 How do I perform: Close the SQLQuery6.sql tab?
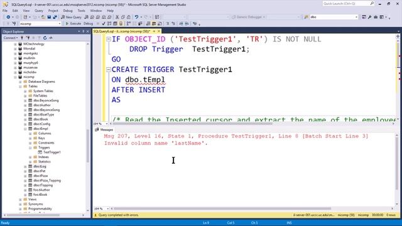[x=159, y=31]
